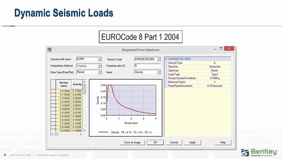The height and width of the screenshot is (159, 282).
Task: Open the Data Type (Freq/Per) dropdown
Action: [x=100, y=72]
